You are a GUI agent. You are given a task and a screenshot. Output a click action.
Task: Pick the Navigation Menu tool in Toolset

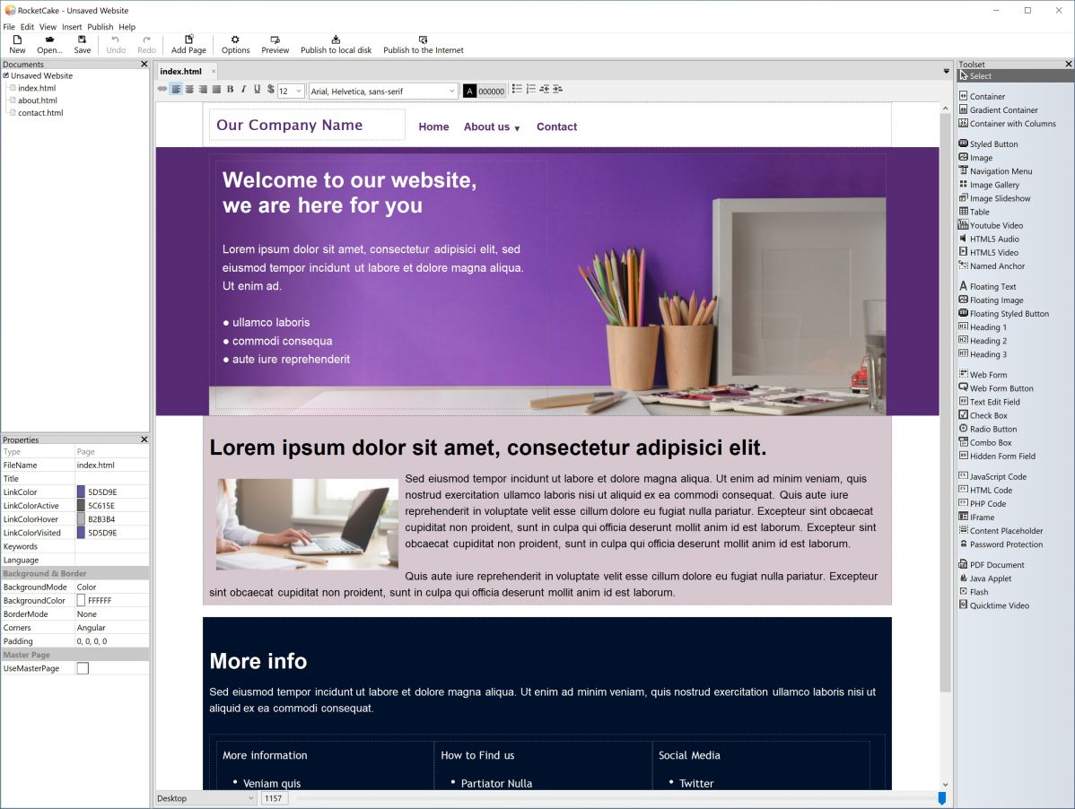pos(1000,171)
